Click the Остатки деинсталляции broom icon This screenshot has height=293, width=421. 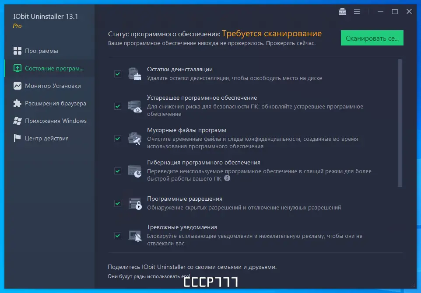(x=134, y=74)
